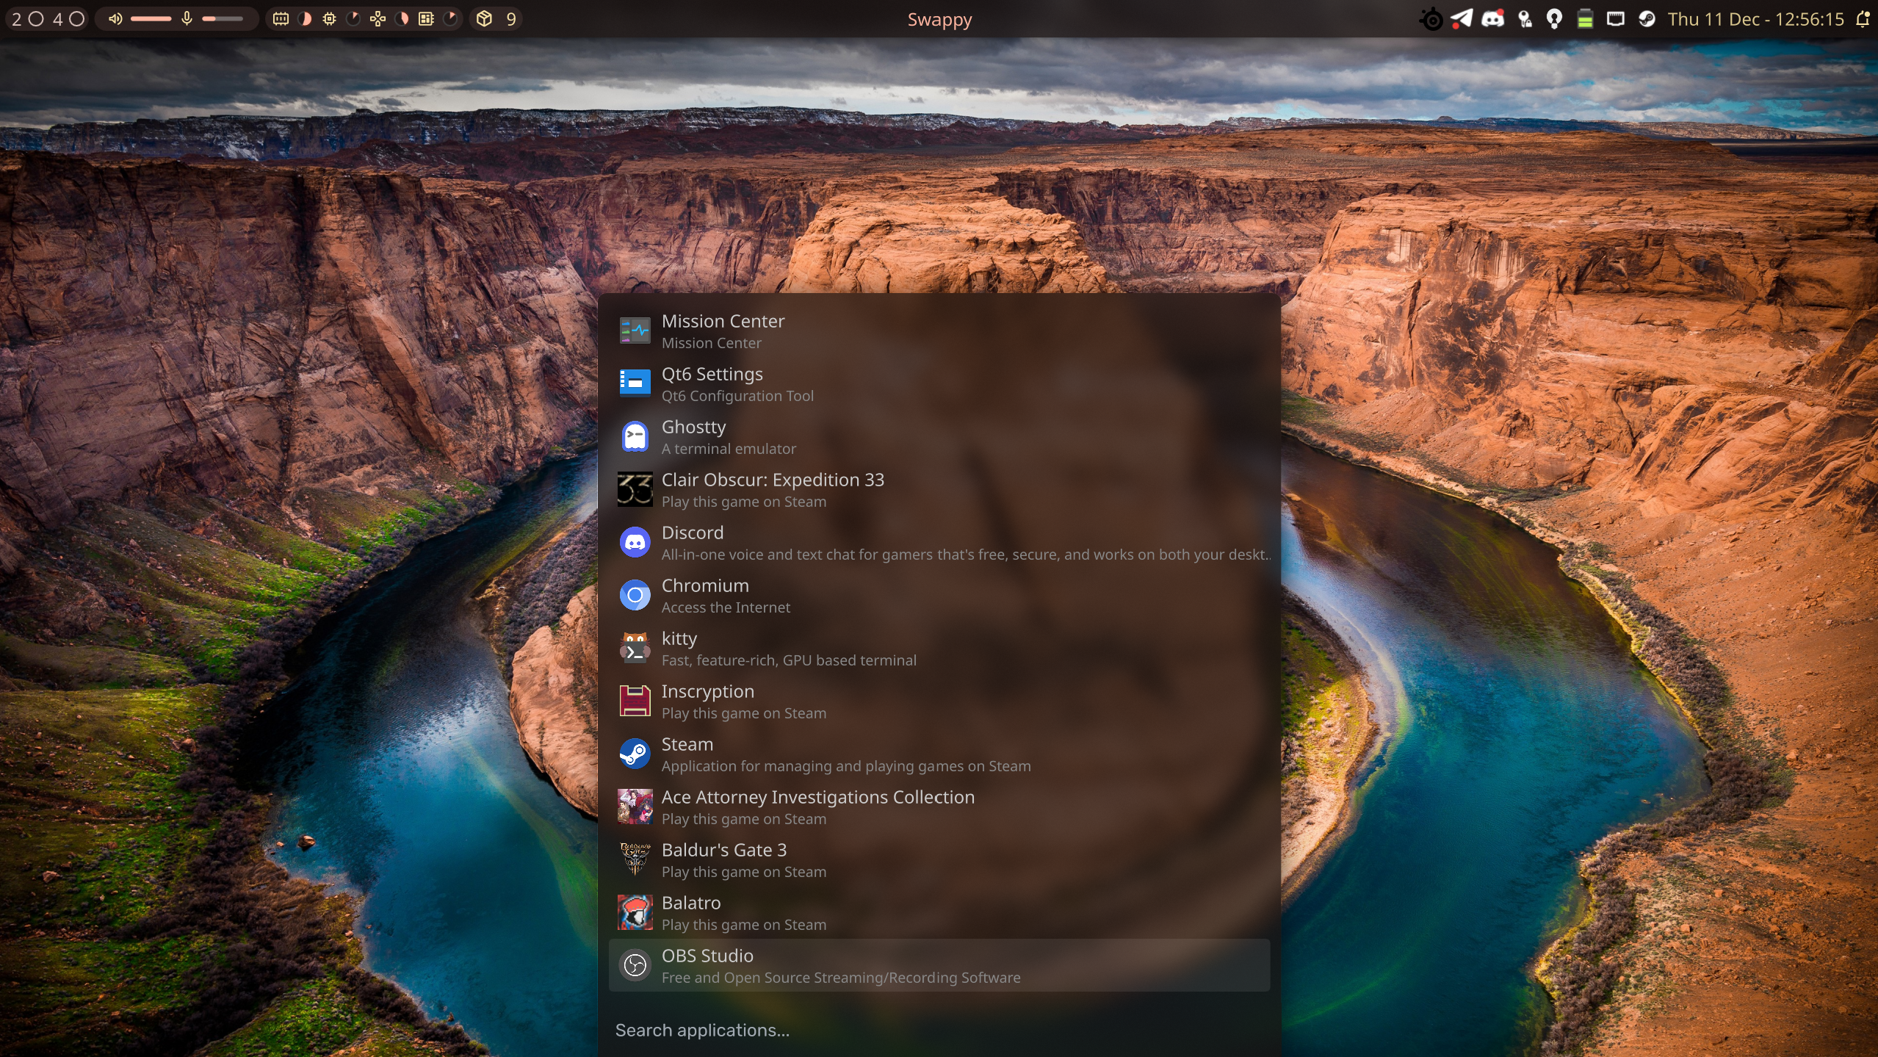Toggle microphone mute in top bar

coord(187,19)
